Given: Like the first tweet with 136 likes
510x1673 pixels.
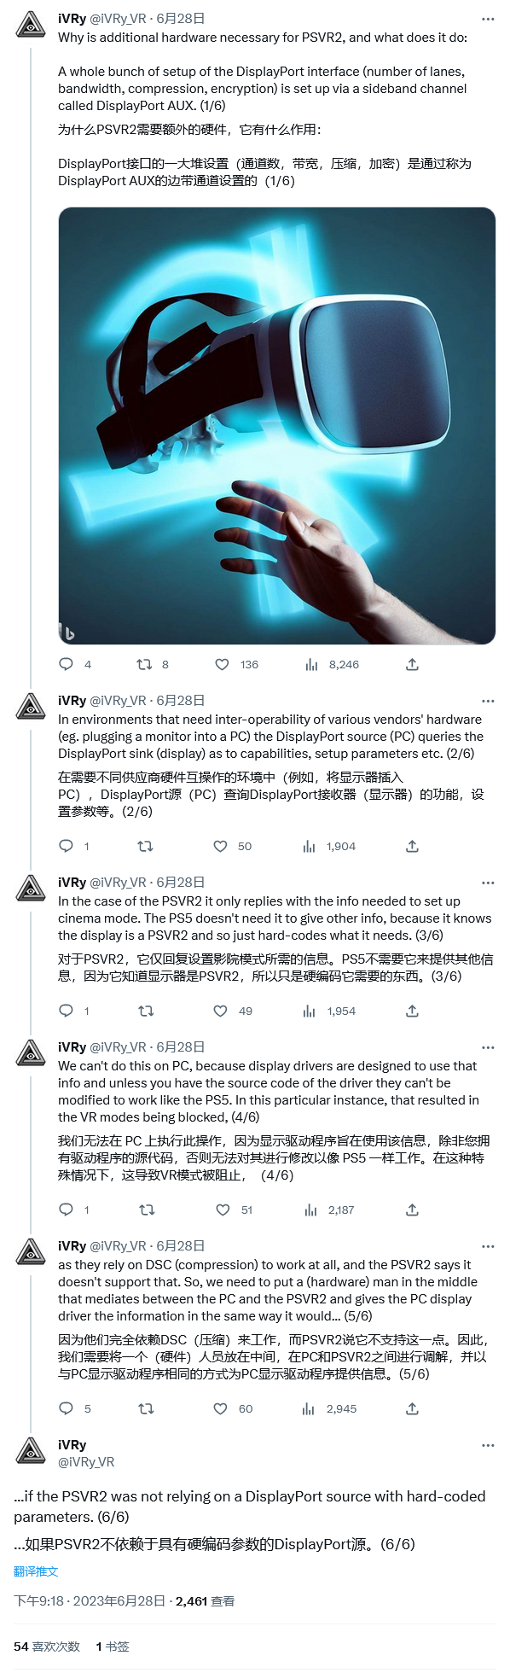Looking at the screenshot, I should [x=222, y=664].
